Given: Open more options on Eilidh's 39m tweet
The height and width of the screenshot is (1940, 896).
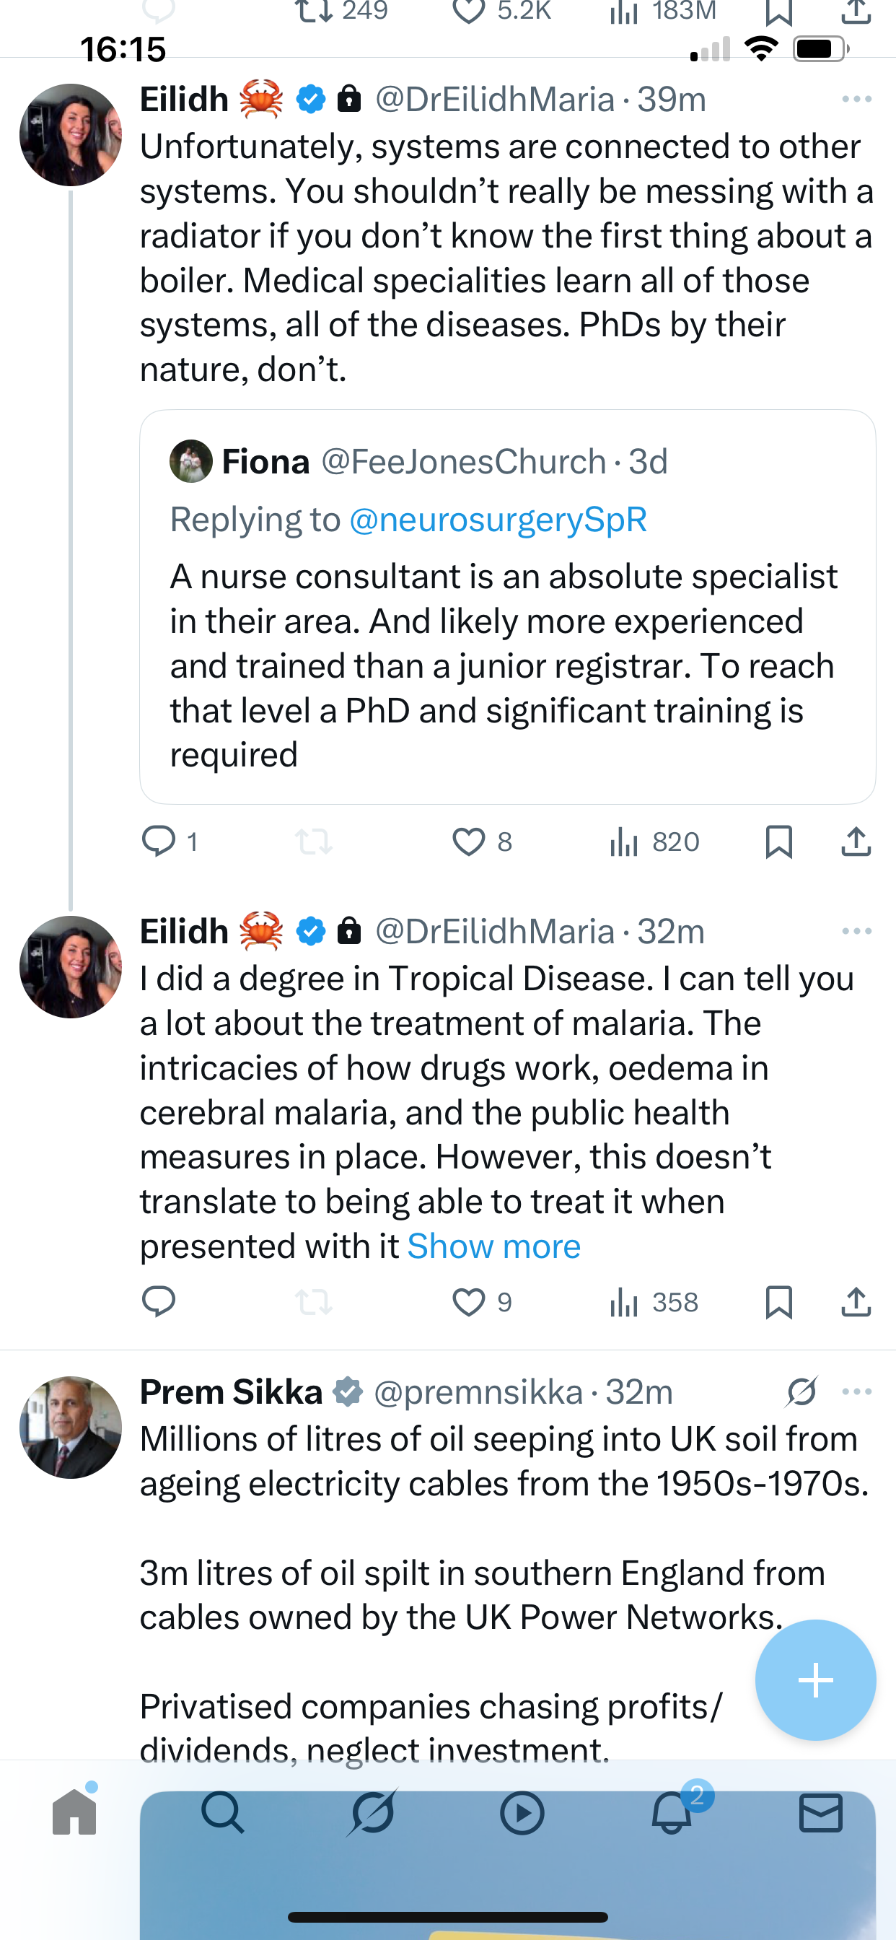Looking at the screenshot, I should coord(857,100).
